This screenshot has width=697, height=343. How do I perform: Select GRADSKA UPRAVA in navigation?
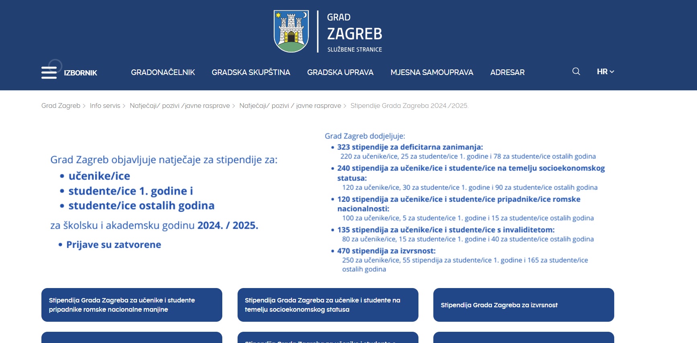(340, 73)
